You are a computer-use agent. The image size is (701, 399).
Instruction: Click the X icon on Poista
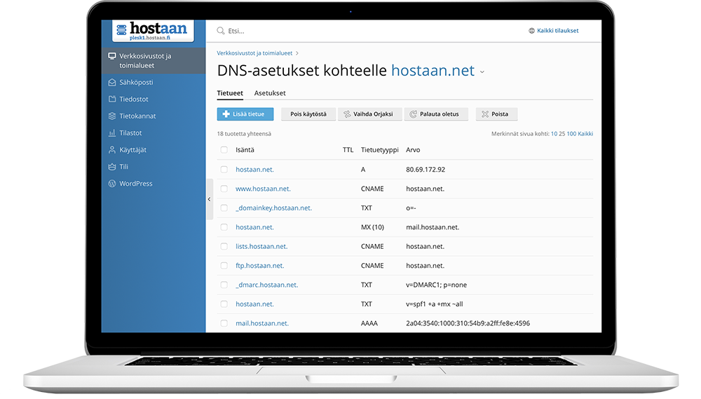pyautogui.click(x=485, y=114)
